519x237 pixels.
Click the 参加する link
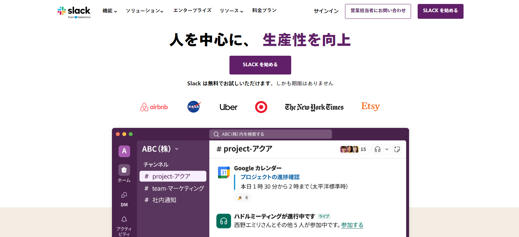pos(352,225)
